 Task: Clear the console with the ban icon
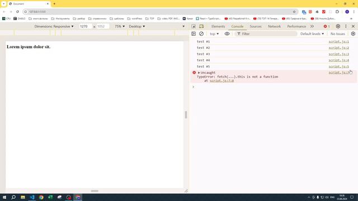tap(201, 33)
